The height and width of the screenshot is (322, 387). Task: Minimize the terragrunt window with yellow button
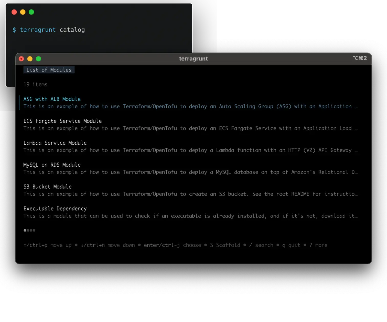30,59
